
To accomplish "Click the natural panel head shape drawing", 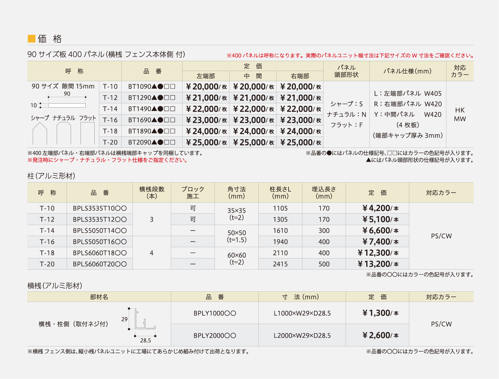I will (64, 133).
